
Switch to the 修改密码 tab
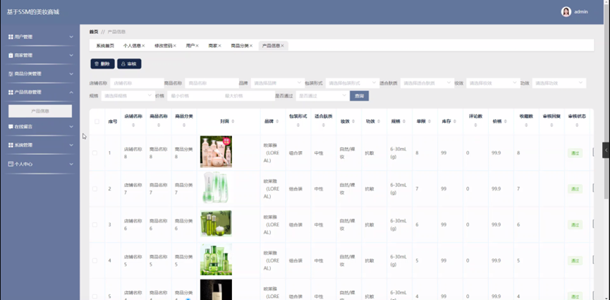pyautogui.click(x=164, y=46)
